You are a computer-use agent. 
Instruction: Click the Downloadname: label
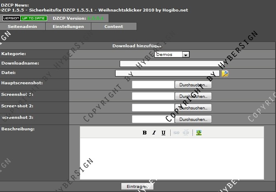(x=20, y=63)
